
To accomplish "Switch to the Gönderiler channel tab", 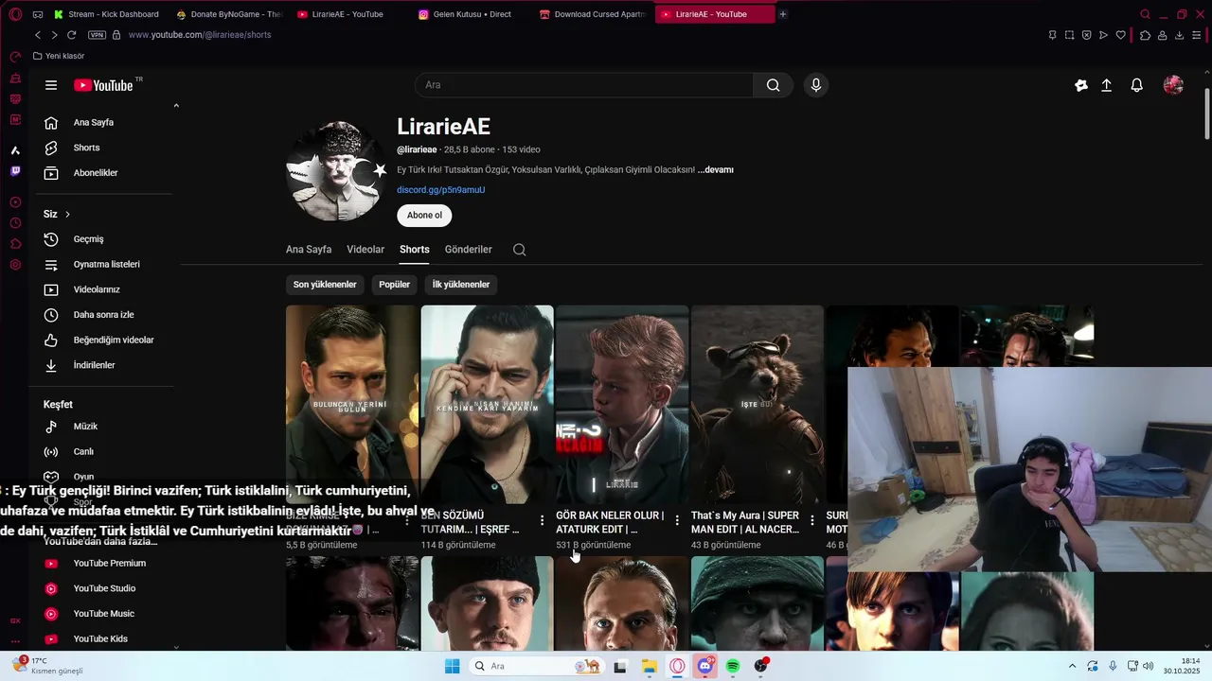I will click(468, 250).
